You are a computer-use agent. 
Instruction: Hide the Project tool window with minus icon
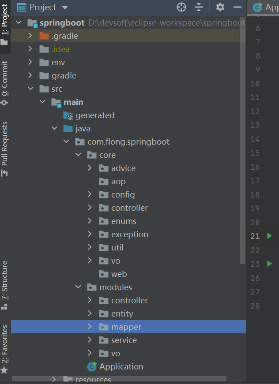[x=238, y=7]
